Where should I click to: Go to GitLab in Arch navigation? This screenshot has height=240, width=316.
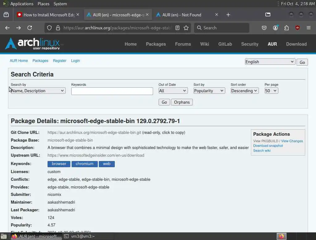click(225, 44)
